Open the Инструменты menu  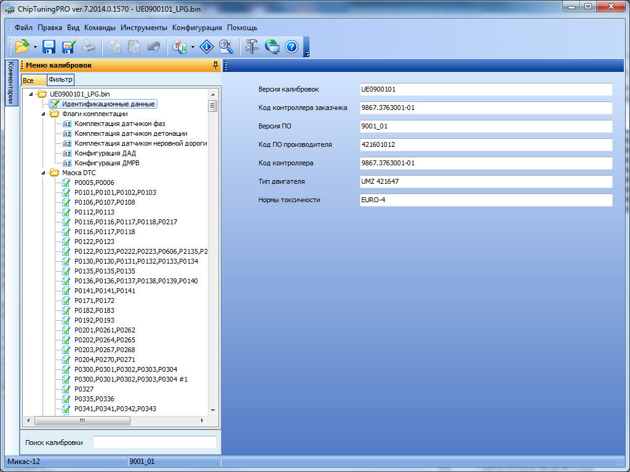pos(143,28)
